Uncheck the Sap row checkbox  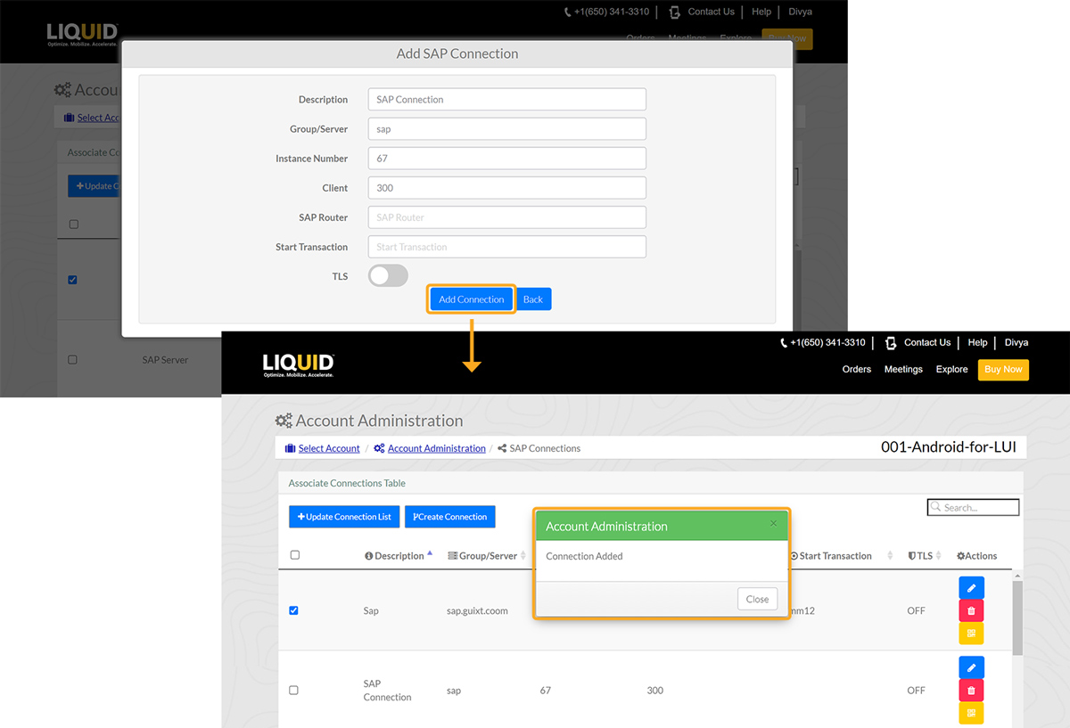point(293,610)
